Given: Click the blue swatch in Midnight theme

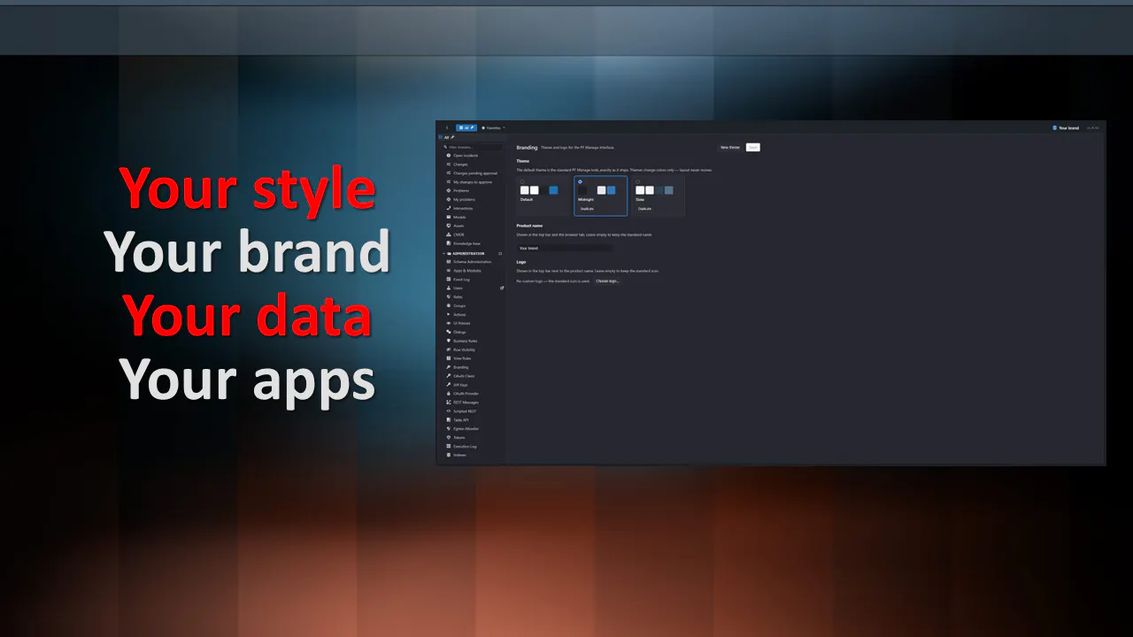Looking at the screenshot, I should click(x=612, y=190).
